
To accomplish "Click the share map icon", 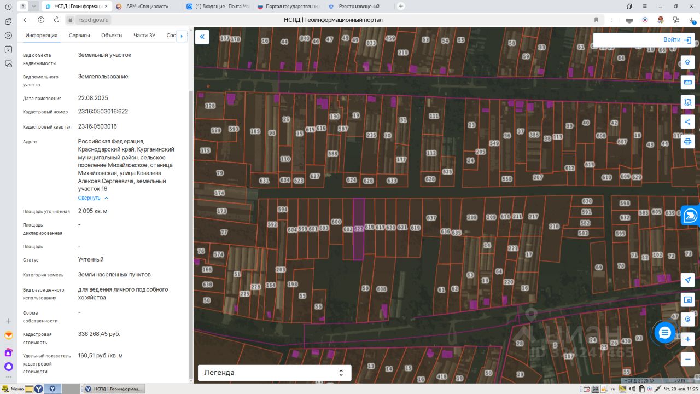I will (687, 122).
